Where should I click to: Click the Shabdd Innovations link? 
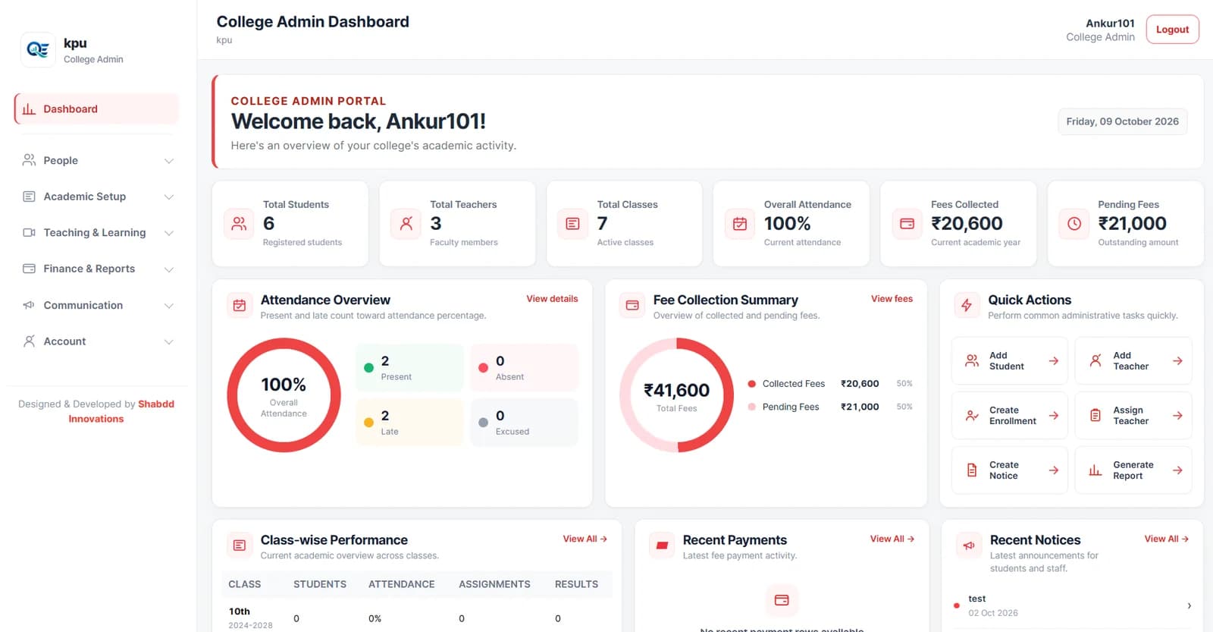click(x=121, y=411)
